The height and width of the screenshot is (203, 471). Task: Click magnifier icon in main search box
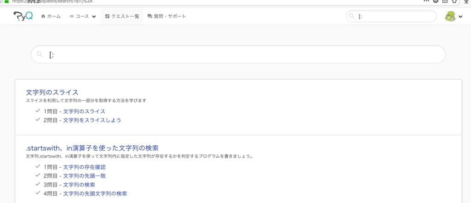40,55
